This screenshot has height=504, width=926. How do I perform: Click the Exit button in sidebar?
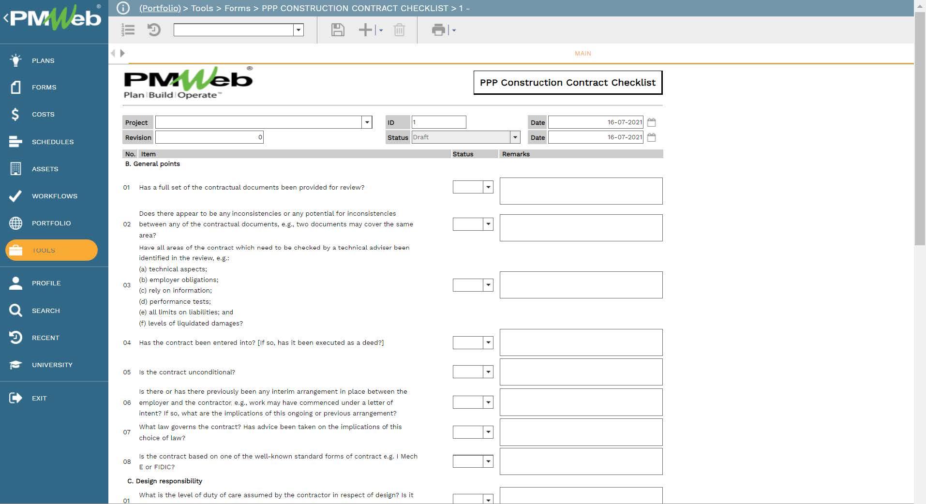[39, 398]
